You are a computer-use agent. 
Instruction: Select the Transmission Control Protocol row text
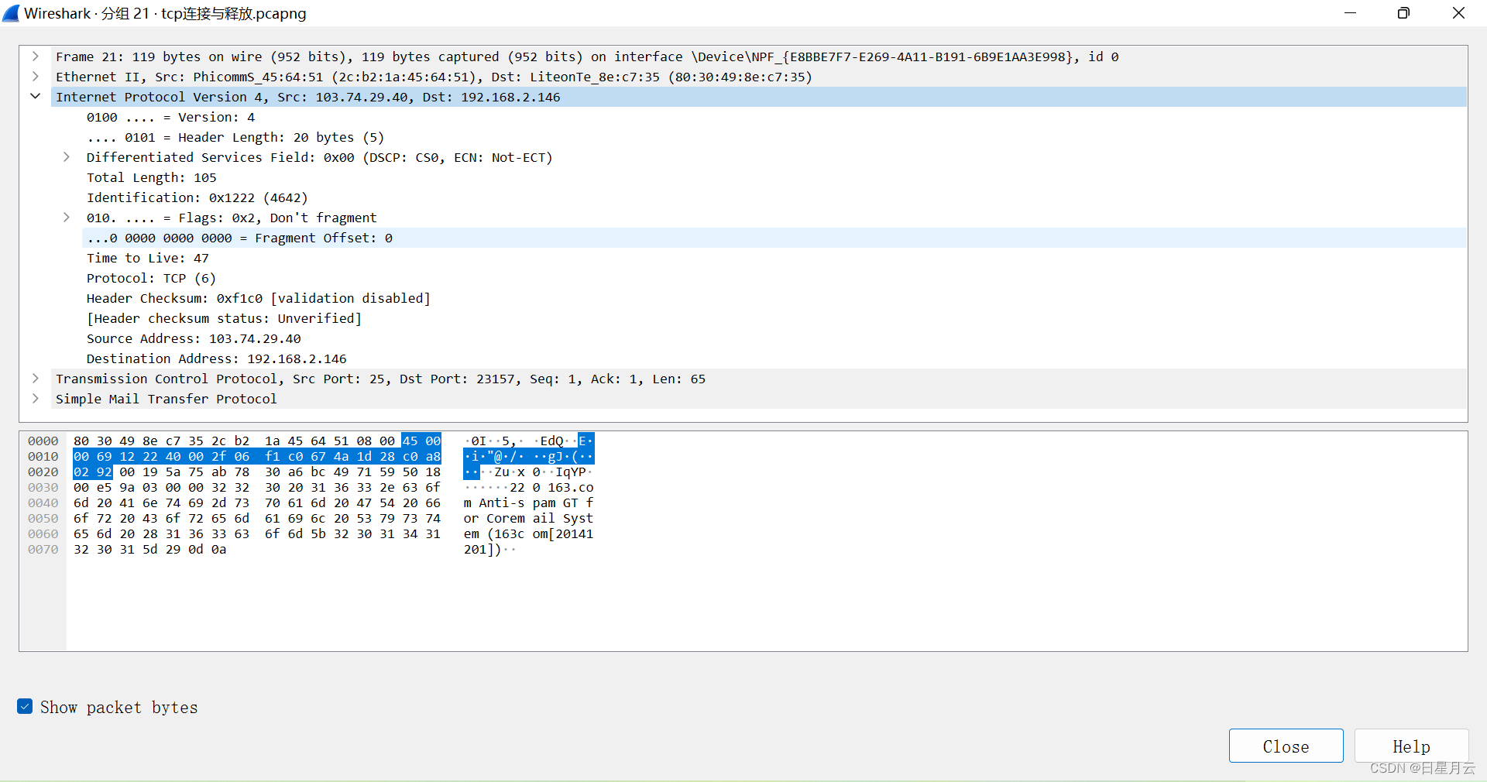click(380, 379)
